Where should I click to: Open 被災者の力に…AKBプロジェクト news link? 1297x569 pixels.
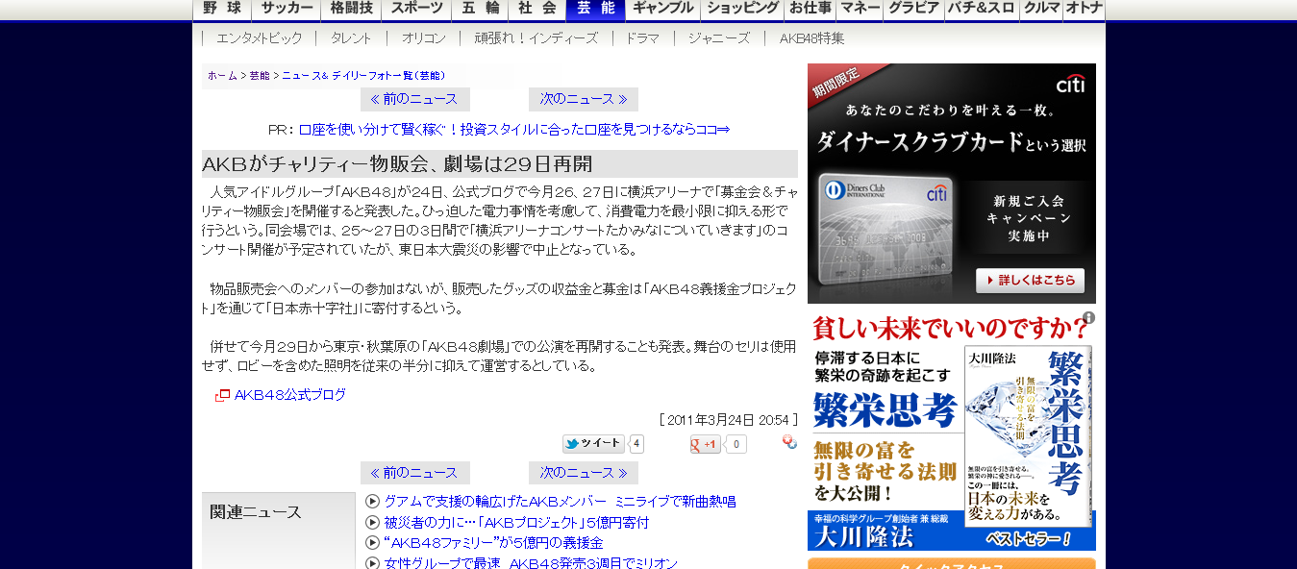(516, 523)
